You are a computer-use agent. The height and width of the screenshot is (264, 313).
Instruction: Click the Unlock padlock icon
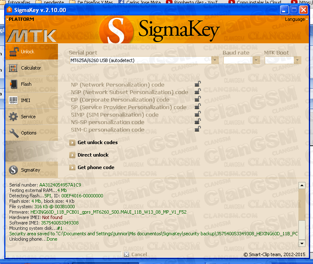[14, 52]
